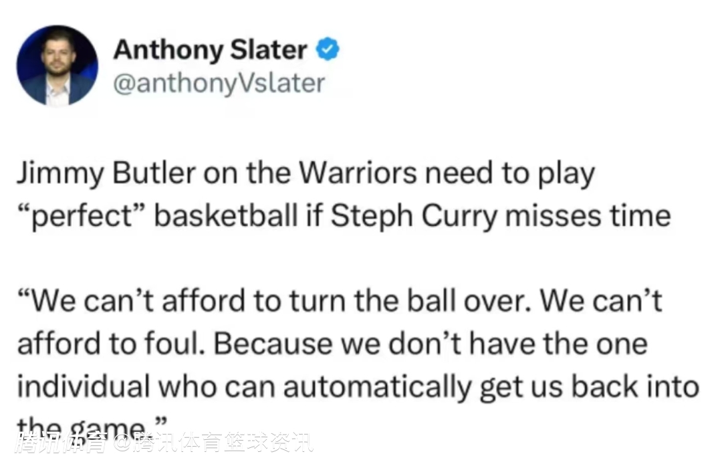Click Anthony Slater's profile avatar

click(x=57, y=66)
